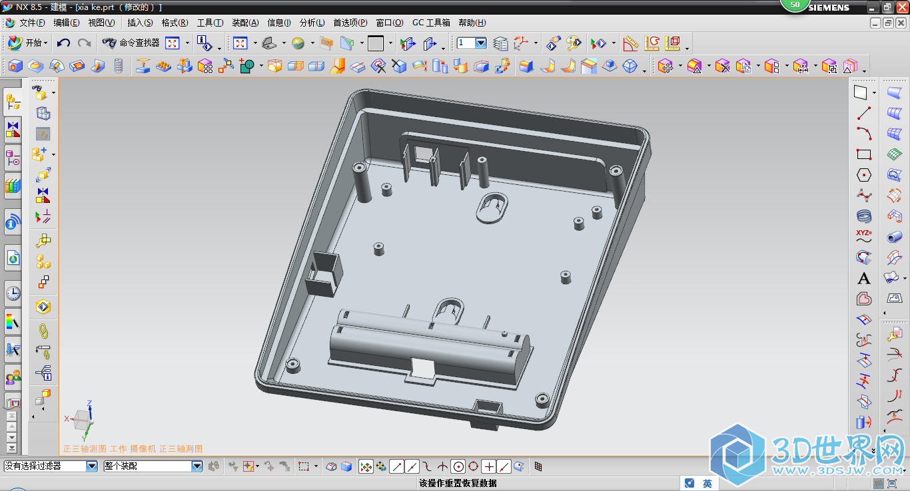This screenshot has width=910, height=491.
Task: Open the 帮助(H) menu
Action: pos(472,23)
